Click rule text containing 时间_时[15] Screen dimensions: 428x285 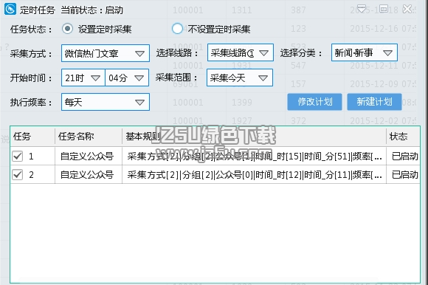pos(255,157)
